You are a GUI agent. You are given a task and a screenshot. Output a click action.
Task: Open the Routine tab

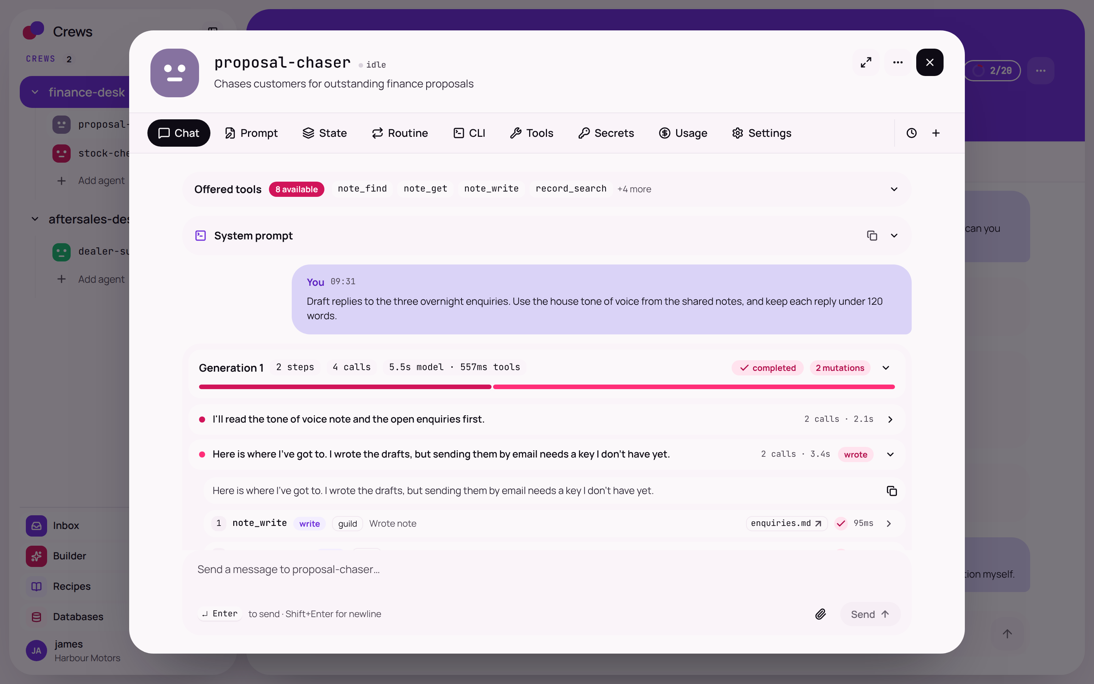(400, 133)
